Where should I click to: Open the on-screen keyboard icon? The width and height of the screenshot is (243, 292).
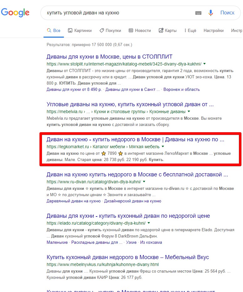click(x=198, y=13)
